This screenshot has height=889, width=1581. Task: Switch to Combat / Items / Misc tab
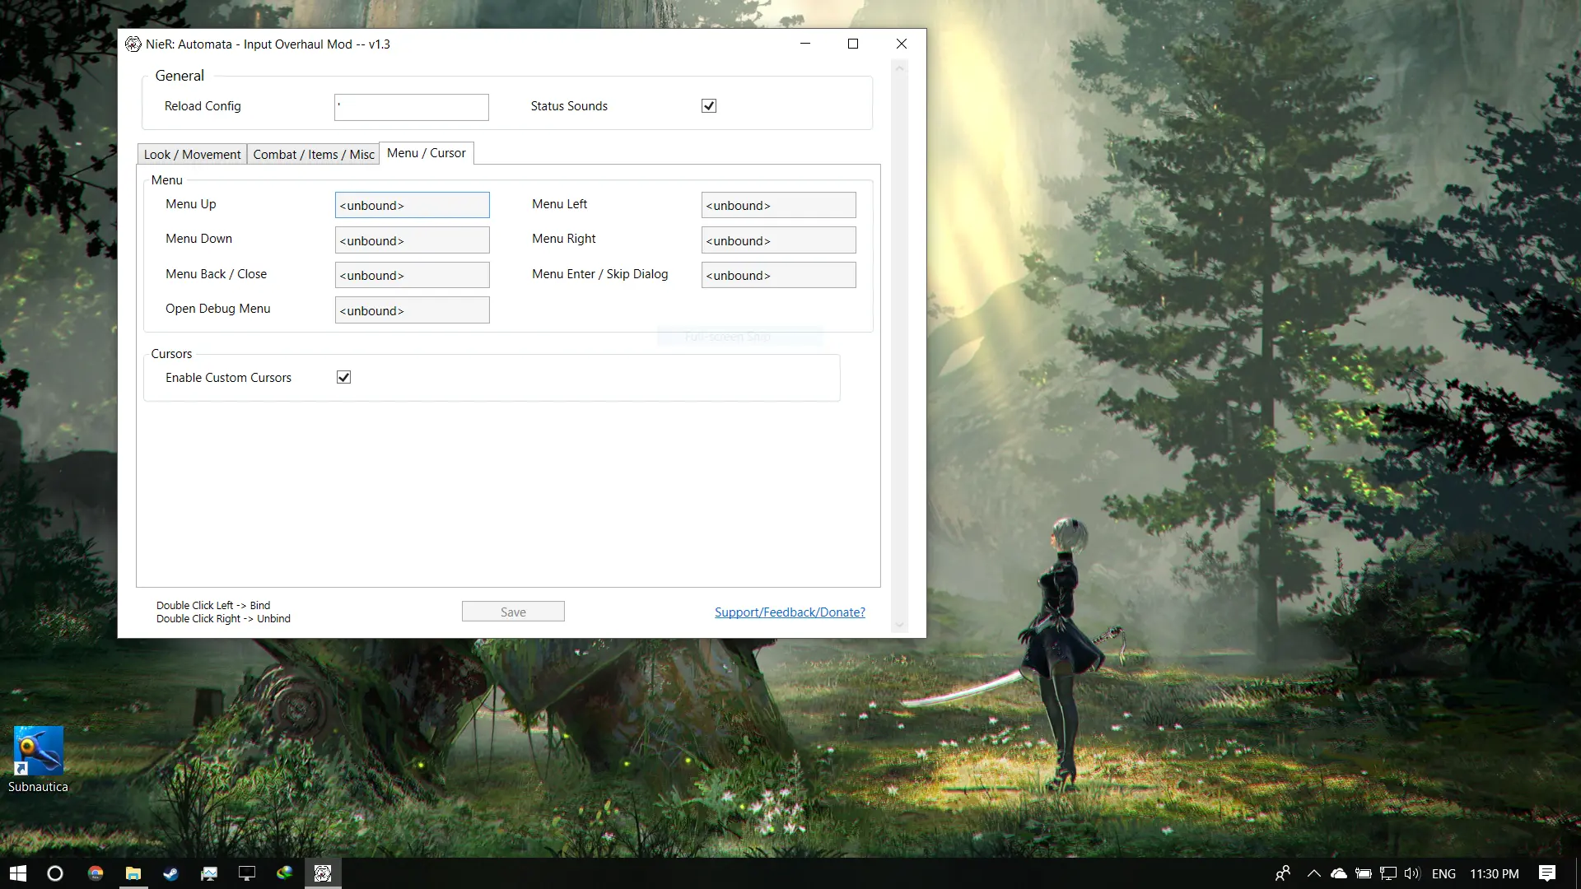pyautogui.click(x=314, y=154)
